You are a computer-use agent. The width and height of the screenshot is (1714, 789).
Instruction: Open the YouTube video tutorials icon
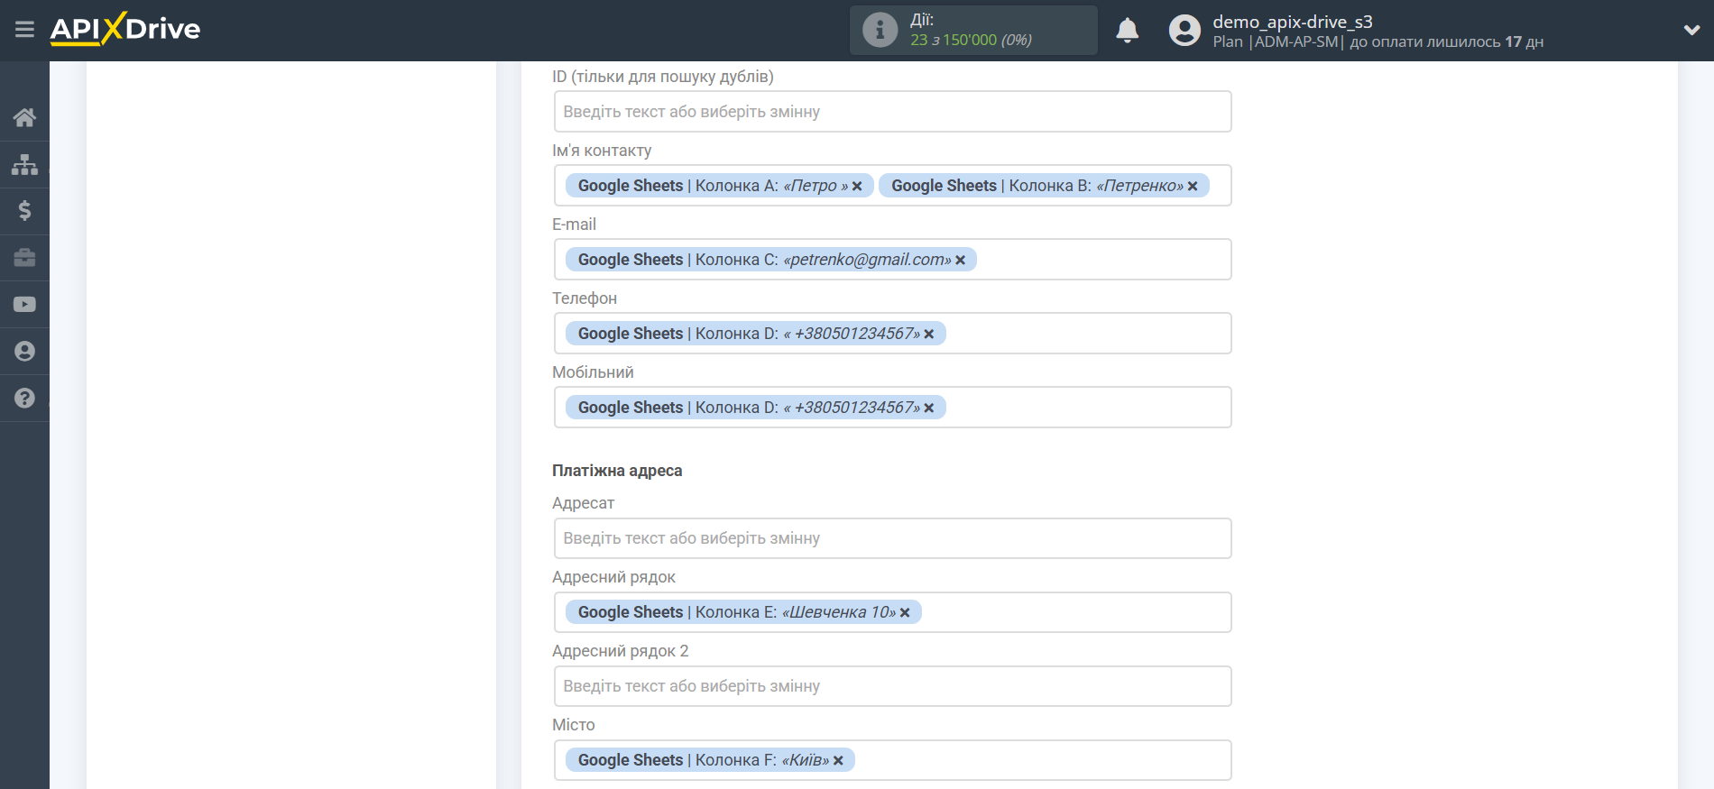coord(24,305)
